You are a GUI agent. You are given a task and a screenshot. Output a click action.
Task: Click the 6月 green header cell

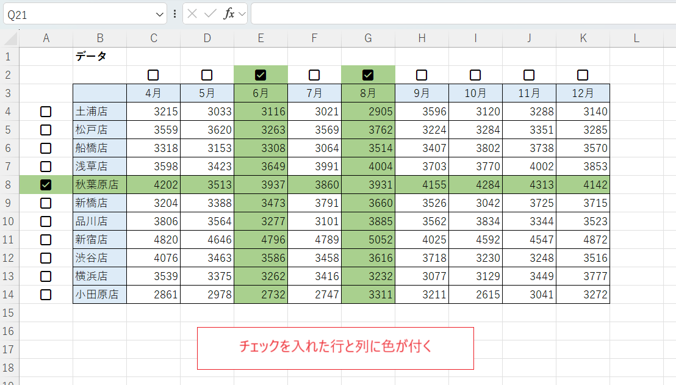[x=261, y=93]
